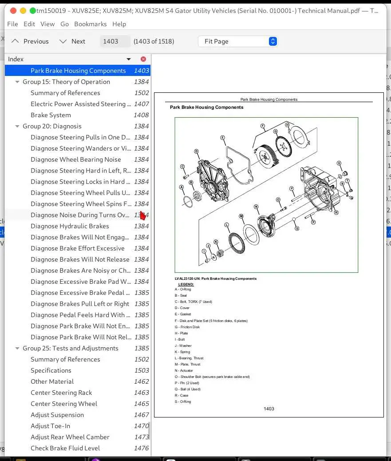Select Diagnose Park Brake Will Not Engage

pos(78,326)
